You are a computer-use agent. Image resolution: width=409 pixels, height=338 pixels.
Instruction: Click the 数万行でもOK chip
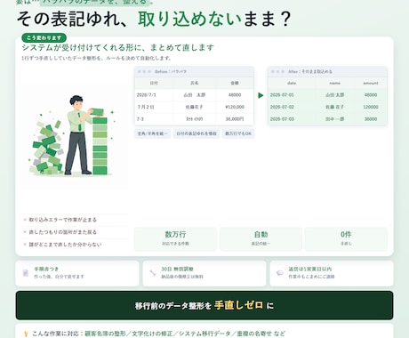point(238,133)
